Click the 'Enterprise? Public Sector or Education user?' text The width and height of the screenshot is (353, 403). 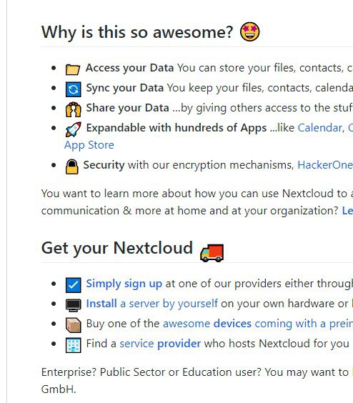151,372
